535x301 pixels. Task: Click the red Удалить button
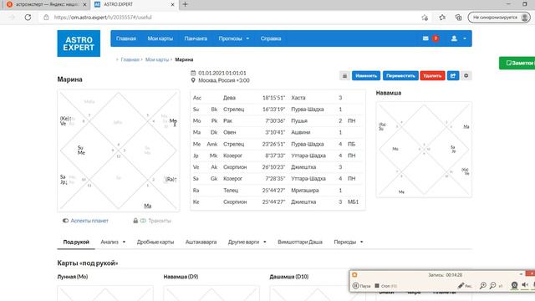click(432, 76)
